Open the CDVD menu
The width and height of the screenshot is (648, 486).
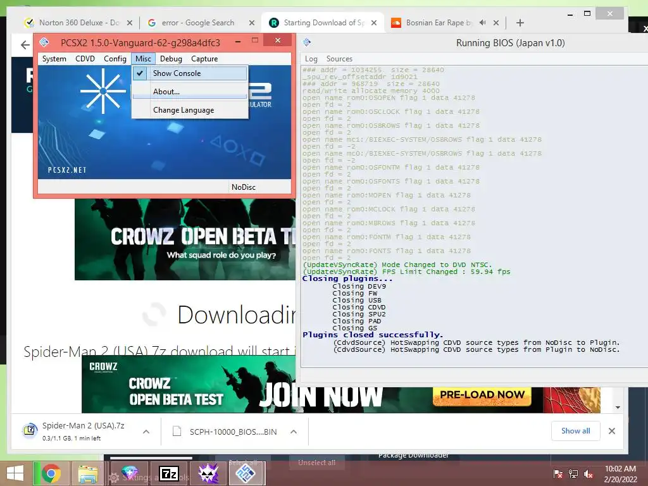[x=85, y=59]
